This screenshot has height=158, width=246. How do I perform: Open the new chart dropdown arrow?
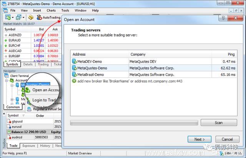click(x=13, y=17)
